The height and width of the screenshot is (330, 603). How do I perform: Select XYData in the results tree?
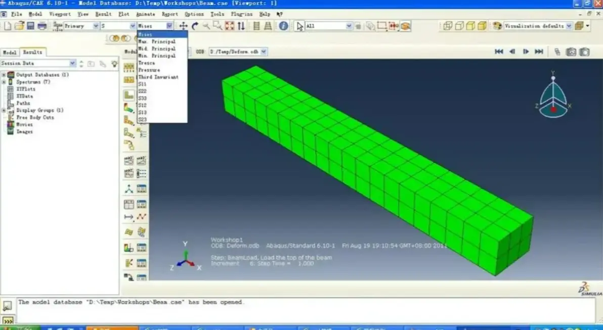(x=24, y=96)
